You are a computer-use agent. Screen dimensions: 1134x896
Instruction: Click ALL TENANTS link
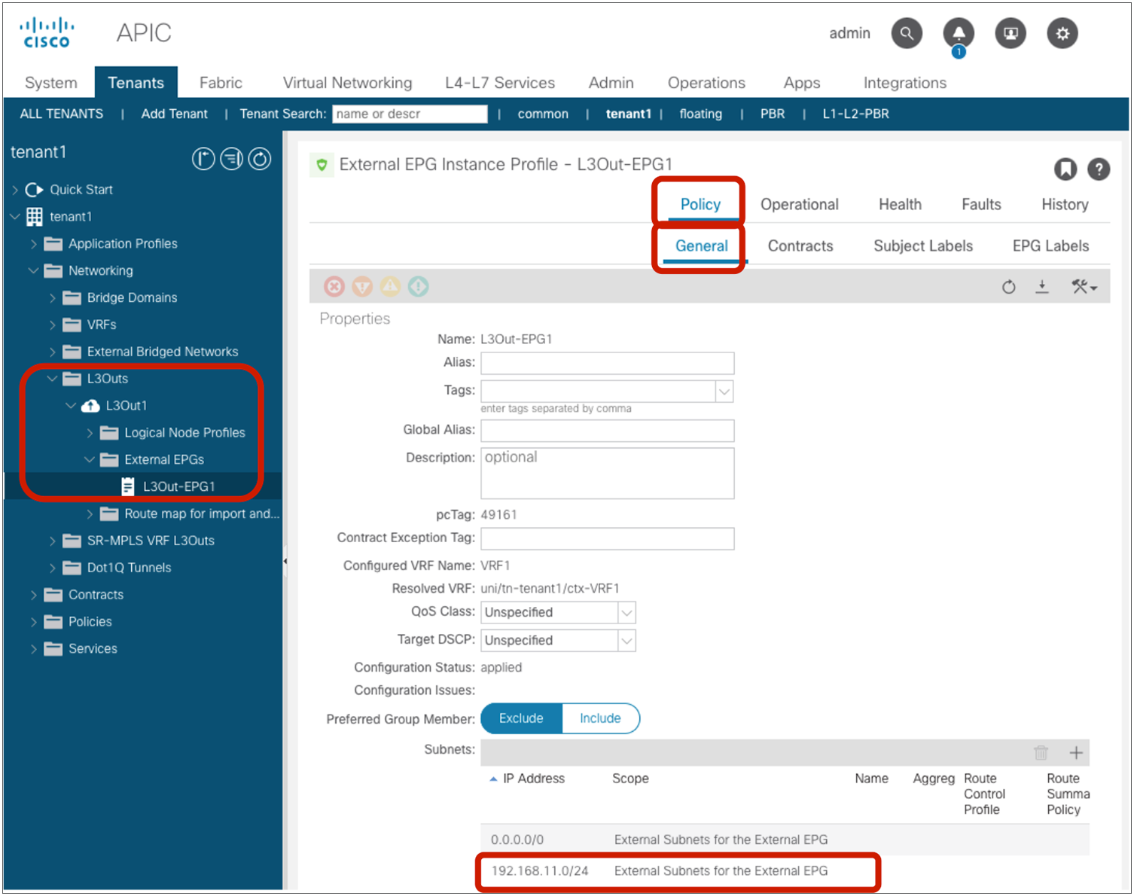(x=62, y=114)
